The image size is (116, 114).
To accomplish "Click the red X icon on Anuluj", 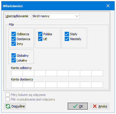I will [95, 106].
